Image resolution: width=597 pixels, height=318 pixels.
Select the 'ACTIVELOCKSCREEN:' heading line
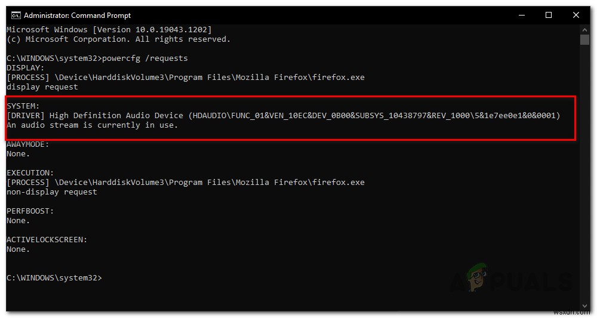tap(47, 240)
